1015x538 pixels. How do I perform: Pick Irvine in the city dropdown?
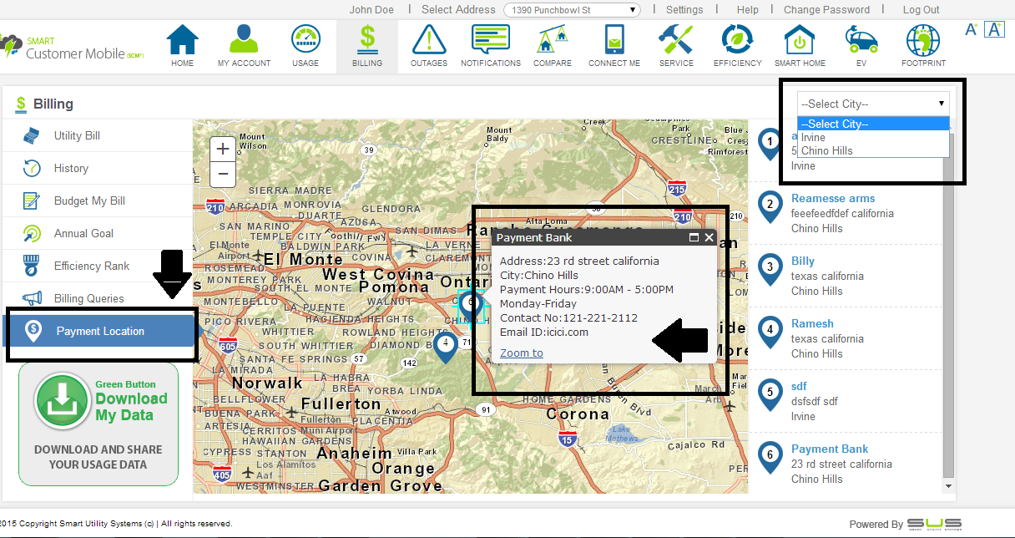tap(813, 138)
